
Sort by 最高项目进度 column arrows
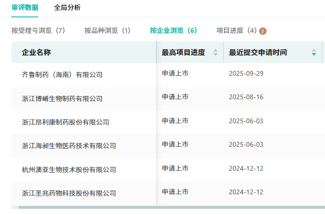216,52
